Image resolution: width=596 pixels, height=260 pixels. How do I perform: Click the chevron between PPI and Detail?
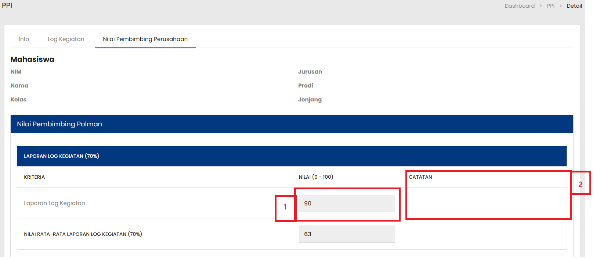(x=560, y=6)
